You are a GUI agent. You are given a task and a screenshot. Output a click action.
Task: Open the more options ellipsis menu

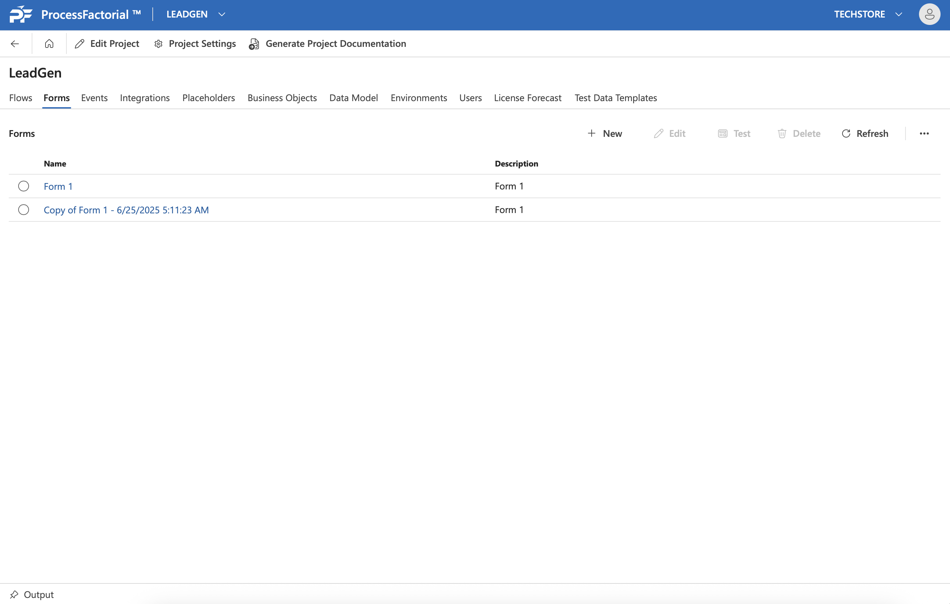tap(924, 134)
